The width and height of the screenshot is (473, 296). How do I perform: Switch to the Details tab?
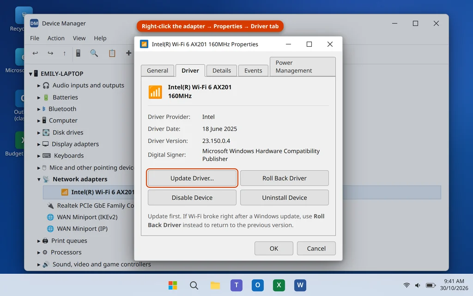222,70
